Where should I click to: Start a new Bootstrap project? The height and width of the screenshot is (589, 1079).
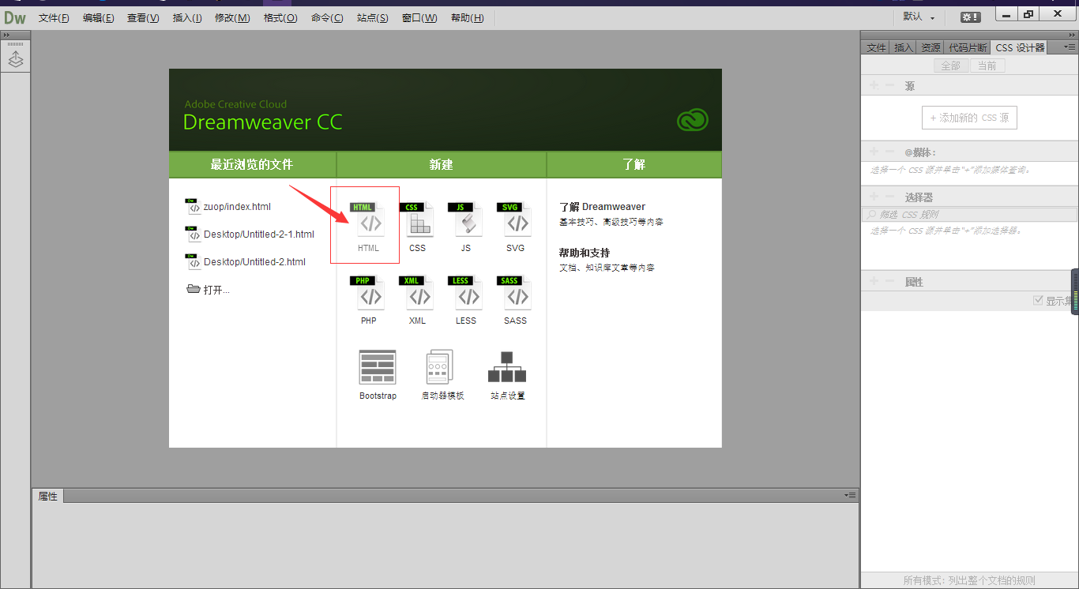[377, 373]
